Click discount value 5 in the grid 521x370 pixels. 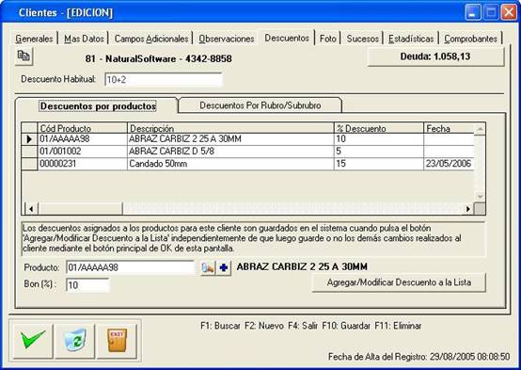click(379, 152)
